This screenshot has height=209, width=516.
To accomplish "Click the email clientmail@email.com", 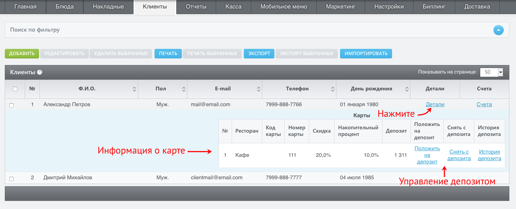I will [217, 177].
